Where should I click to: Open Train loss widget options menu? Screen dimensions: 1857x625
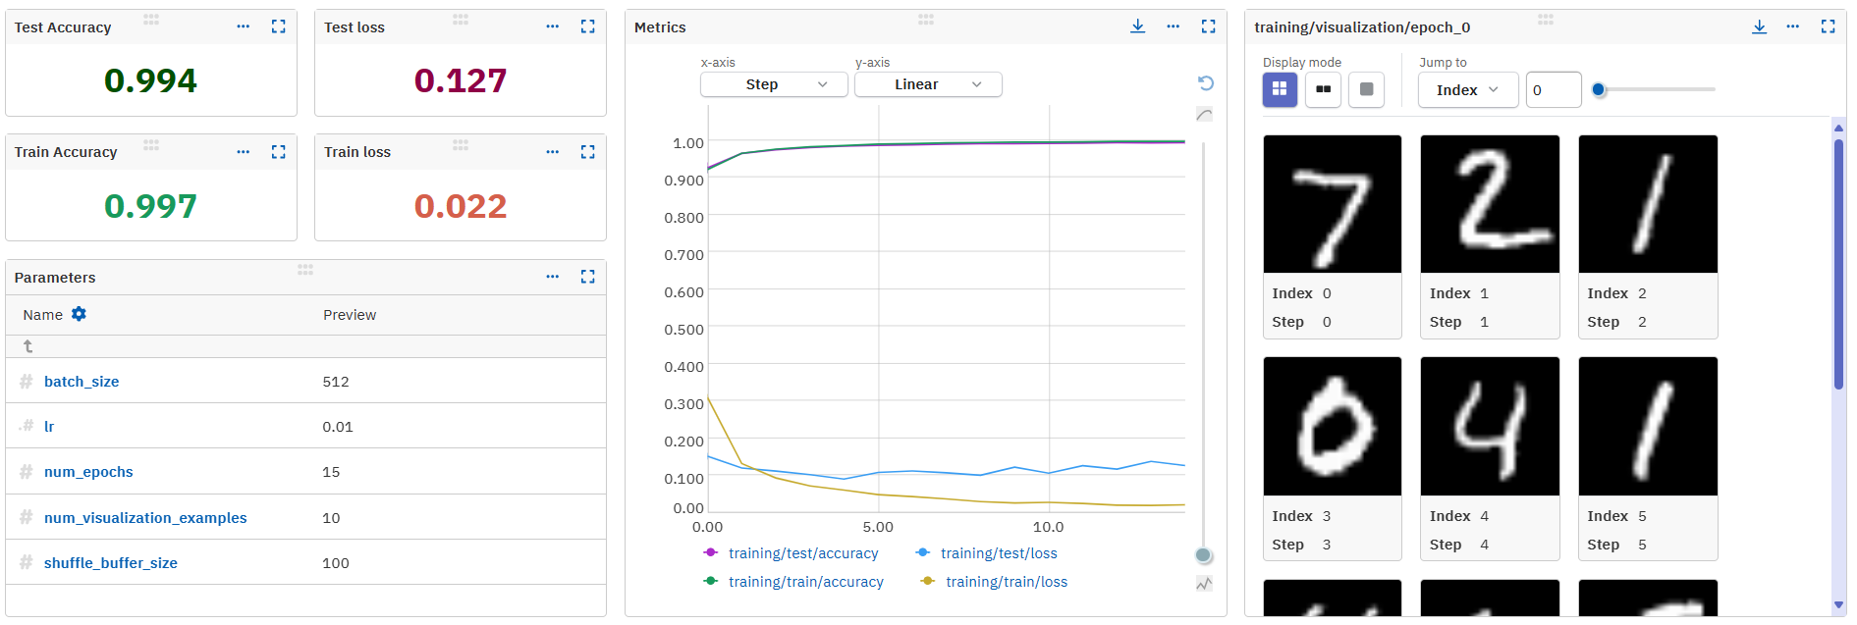point(552,152)
